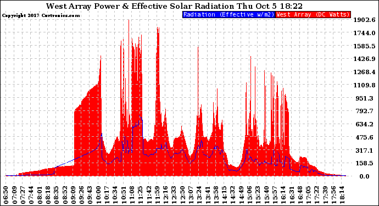
Task: Select the 1109.8 y-axis value
Action: click(x=365, y=85)
